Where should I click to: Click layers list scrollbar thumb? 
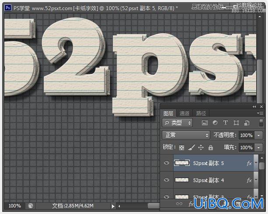coord(262,166)
